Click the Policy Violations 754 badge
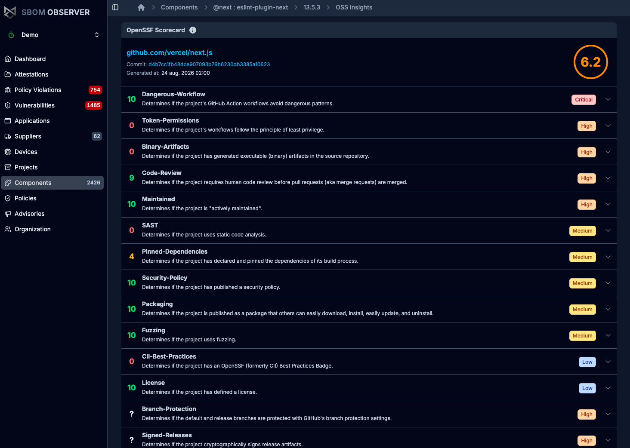The image size is (630, 448). point(95,90)
